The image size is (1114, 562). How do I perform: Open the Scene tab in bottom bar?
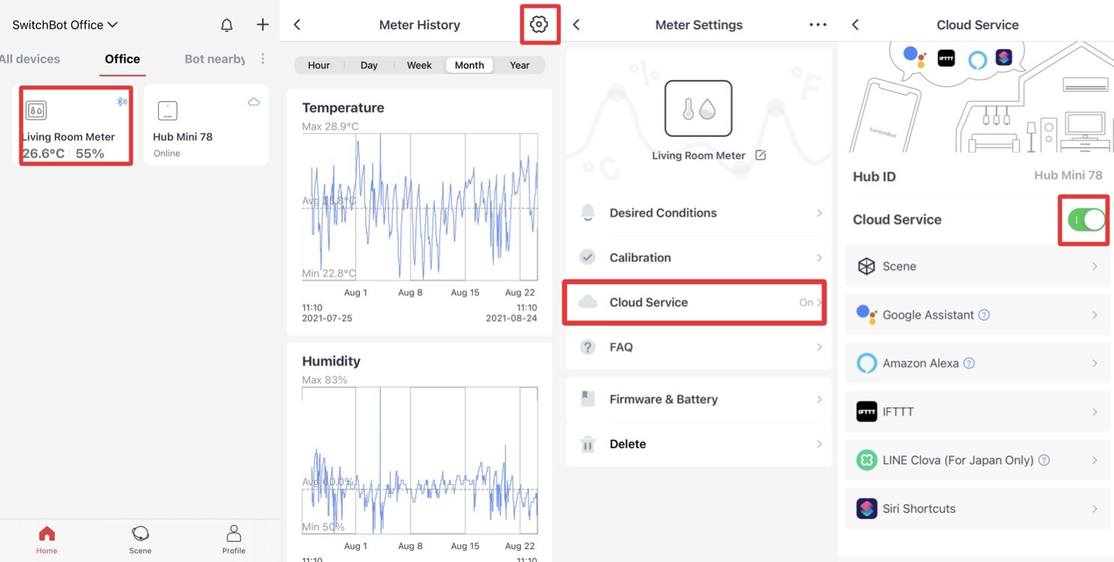140,540
